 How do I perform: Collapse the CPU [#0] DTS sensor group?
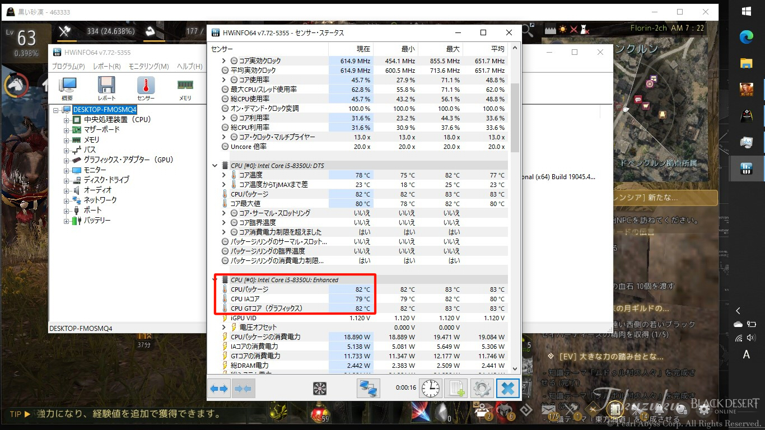click(x=214, y=166)
